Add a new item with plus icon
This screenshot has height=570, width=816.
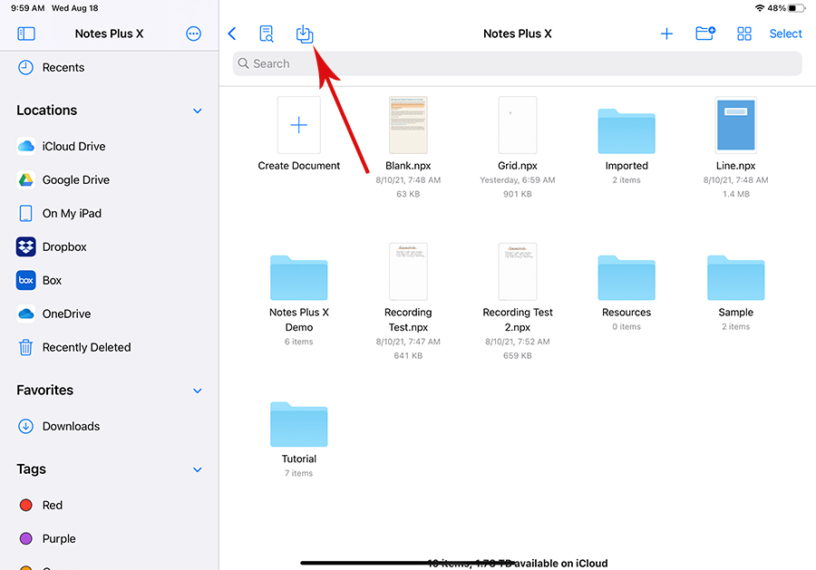tap(666, 34)
